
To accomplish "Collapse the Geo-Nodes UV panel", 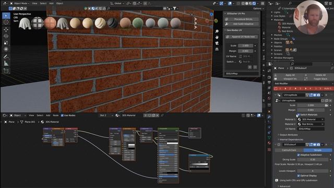I will 225,30.
